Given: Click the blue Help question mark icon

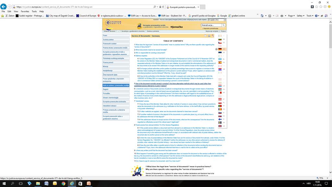Looking at the screenshot, I should coord(316,16).
